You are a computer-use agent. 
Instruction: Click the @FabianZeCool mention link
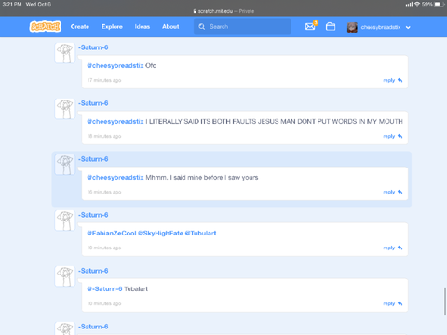[x=112, y=233]
